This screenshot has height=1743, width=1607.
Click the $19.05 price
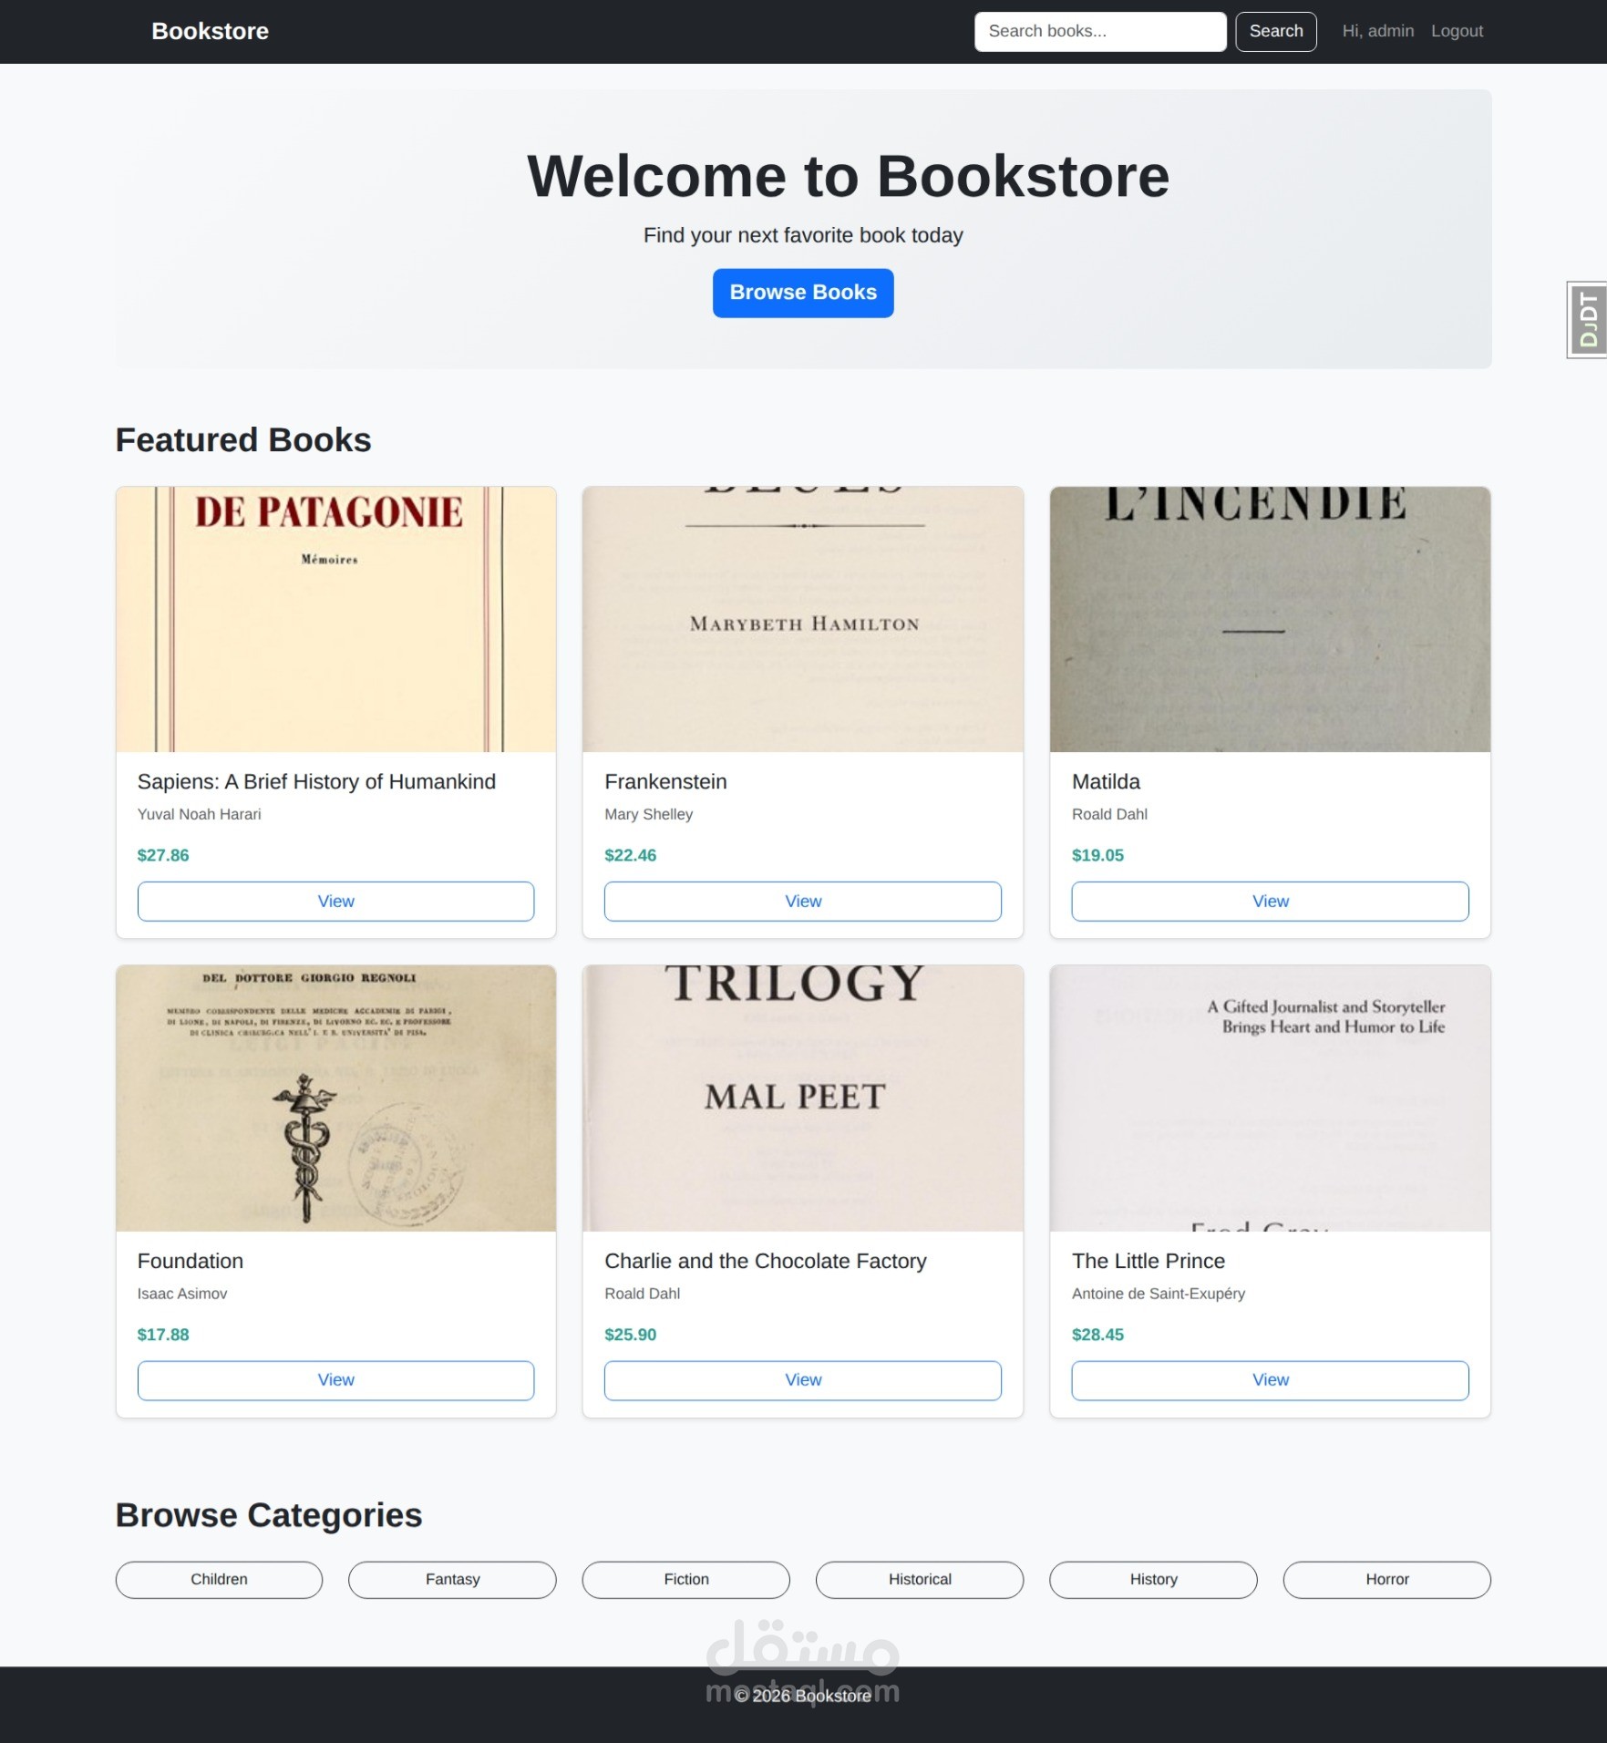pos(1097,855)
